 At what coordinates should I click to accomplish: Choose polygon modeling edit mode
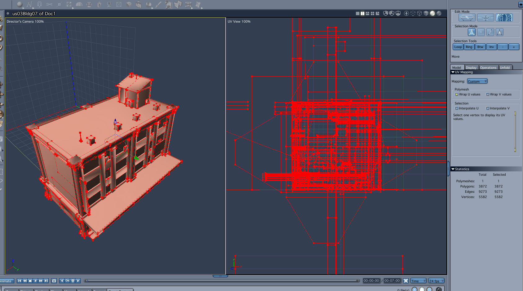pyautogui.click(x=467, y=18)
